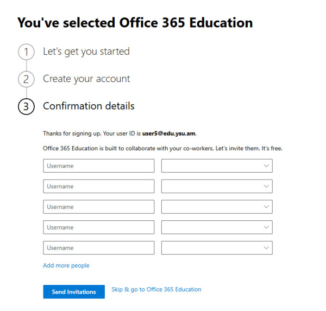
Task: Click the fourth Username input field
Action: tap(98, 227)
